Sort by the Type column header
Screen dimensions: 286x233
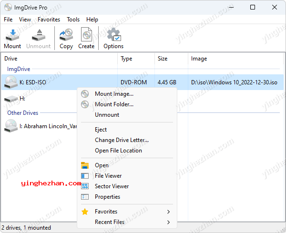pos(136,59)
